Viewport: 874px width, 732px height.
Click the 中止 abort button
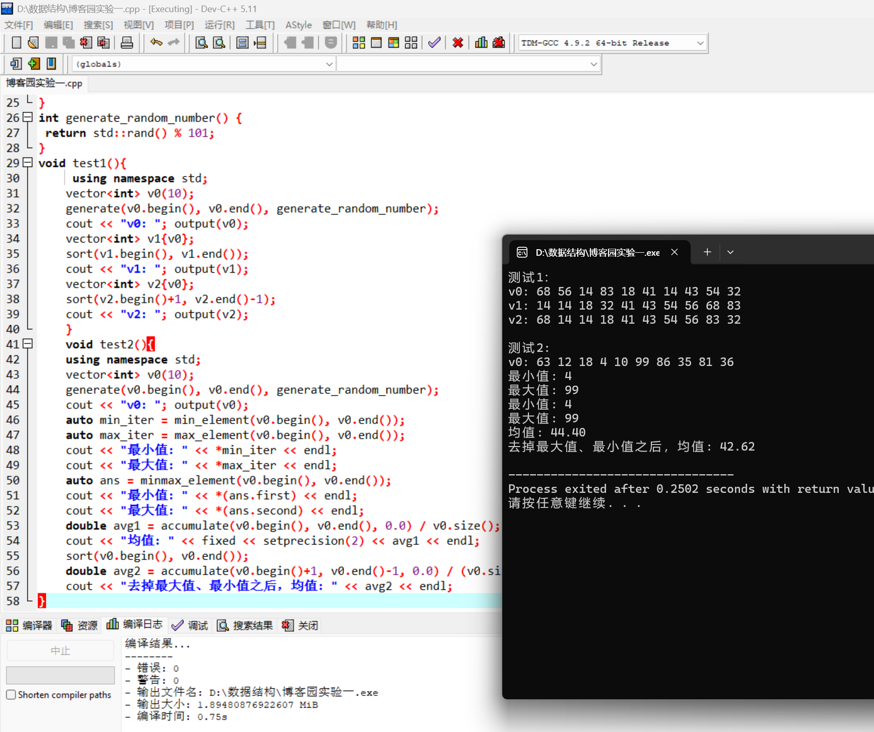pos(60,650)
